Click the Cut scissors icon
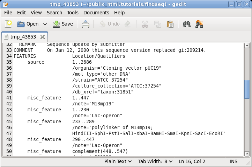Image resolution: width=252 pixels, height=167 pixels. (x=145, y=24)
